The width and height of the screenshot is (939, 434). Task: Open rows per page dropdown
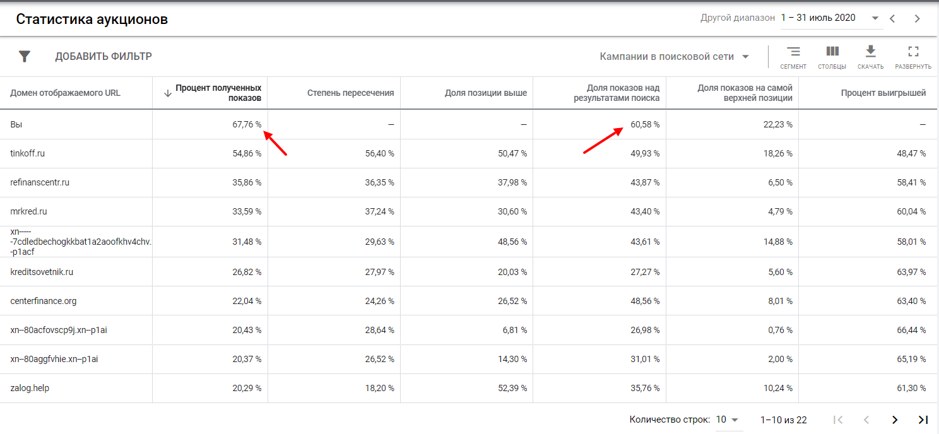(x=727, y=419)
